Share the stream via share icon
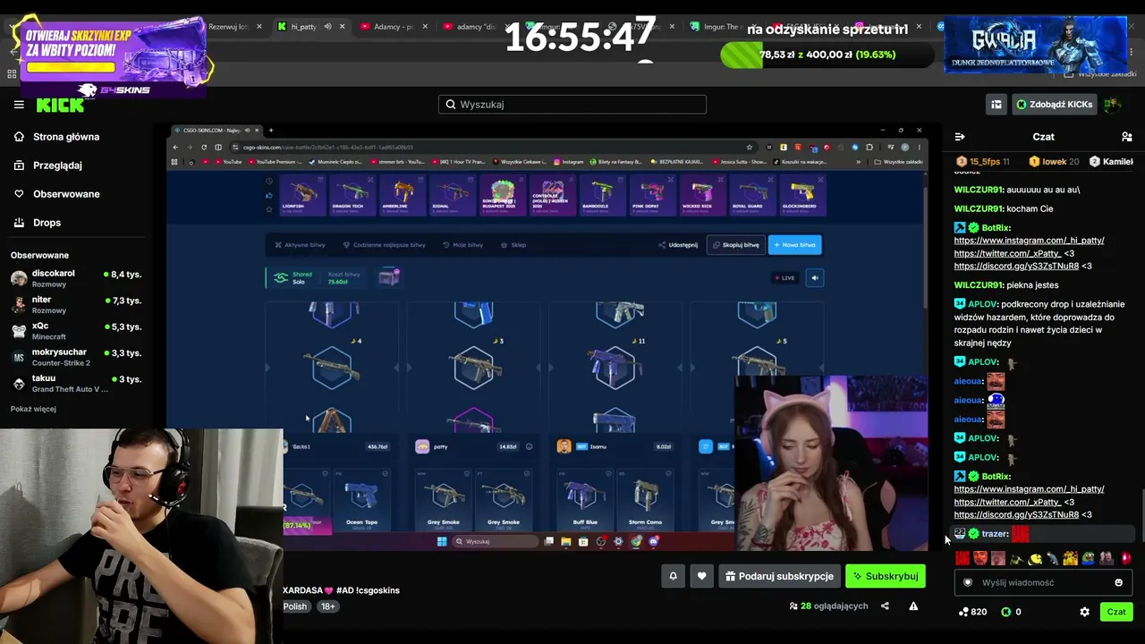The width and height of the screenshot is (1145, 644). point(885,606)
